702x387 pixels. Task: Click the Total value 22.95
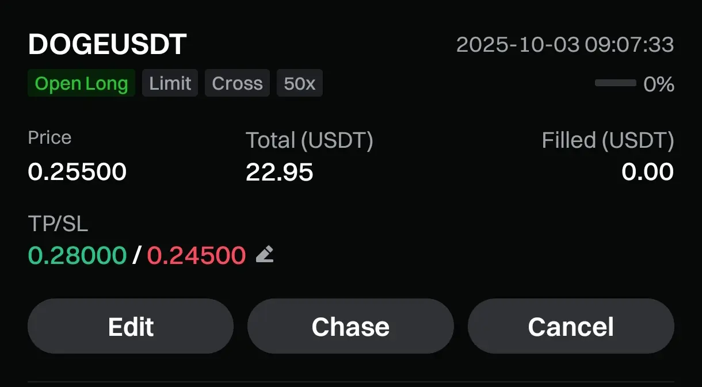click(280, 172)
